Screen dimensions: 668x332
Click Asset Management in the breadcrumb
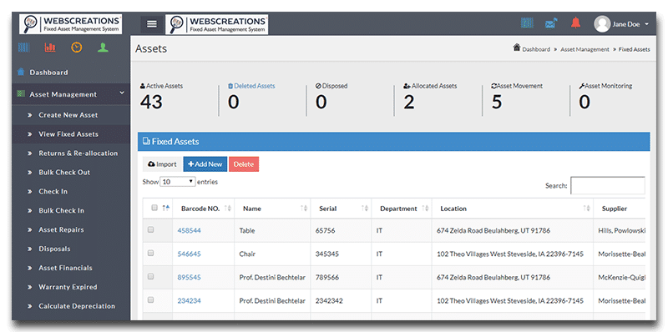584,49
